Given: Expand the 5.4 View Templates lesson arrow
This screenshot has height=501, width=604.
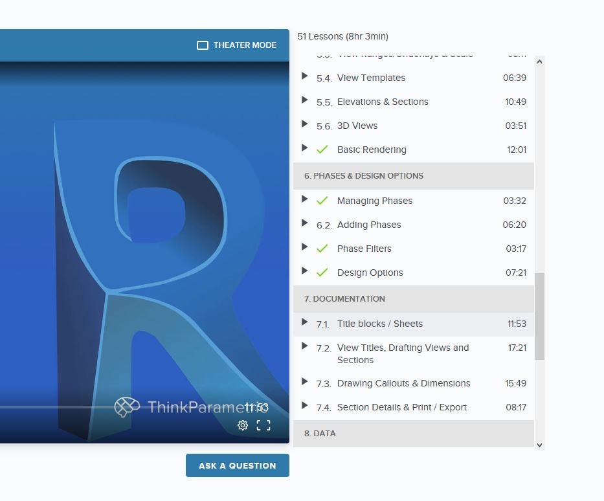Looking at the screenshot, I should point(305,76).
